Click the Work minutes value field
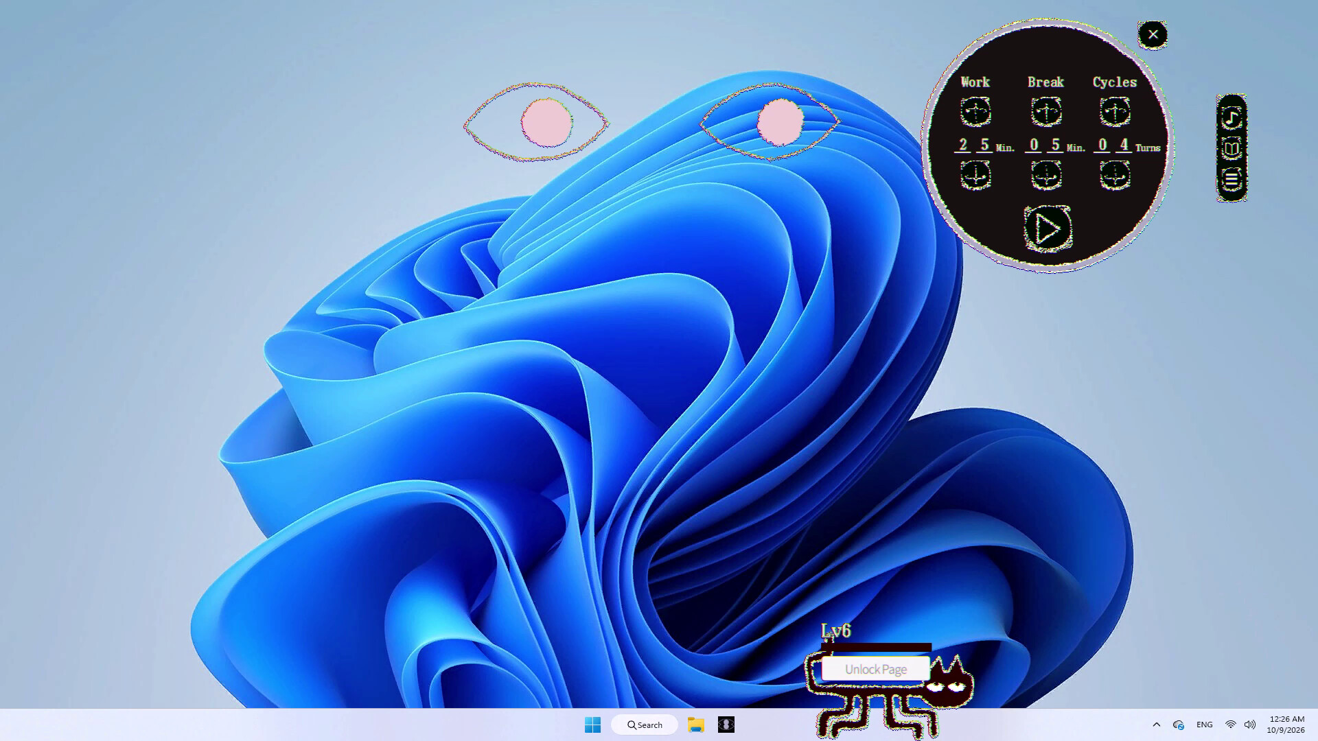The image size is (1318, 741). pos(974,145)
